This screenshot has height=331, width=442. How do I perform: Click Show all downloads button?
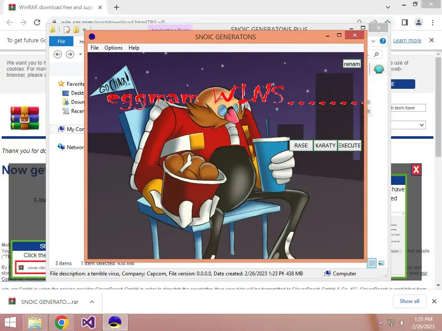409,301
